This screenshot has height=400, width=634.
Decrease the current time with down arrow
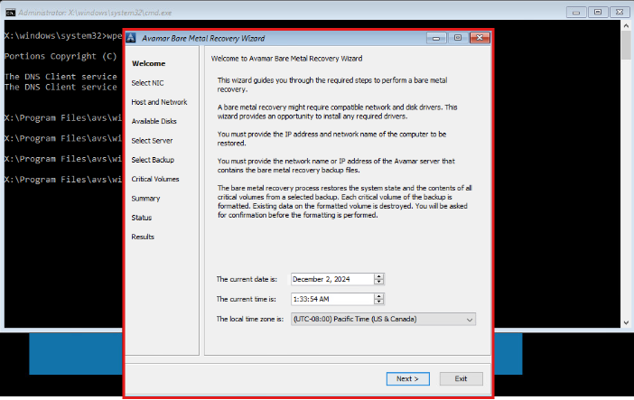pos(378,302)
